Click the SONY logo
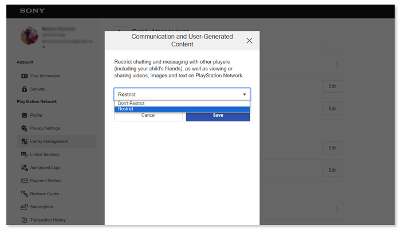The width and height of the screenshot is (401, 229). click(x=32, y=11)
